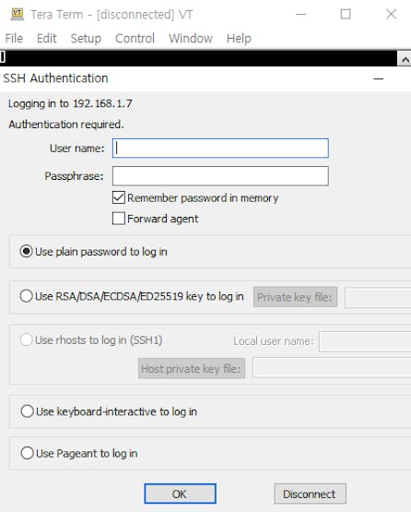Click the Disconnect button
This screenshot has height=512, width=411.
(310, 494)
